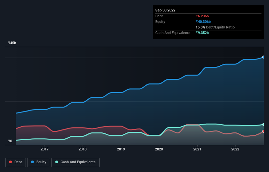
Task: Click the red Debt legend dot
Action: (10, 162)
